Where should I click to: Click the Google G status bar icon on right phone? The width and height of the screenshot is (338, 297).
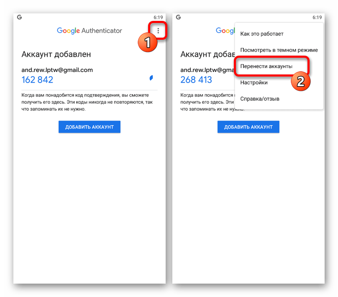pyautogui.click(x=178, y=17)
